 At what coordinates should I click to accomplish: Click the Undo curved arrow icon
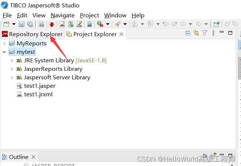tap(227, 24)
